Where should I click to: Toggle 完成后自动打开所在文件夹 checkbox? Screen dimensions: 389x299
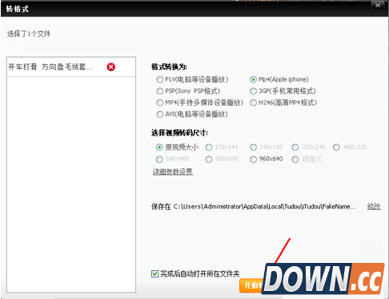pyautogui.click(x=154, y=273)
